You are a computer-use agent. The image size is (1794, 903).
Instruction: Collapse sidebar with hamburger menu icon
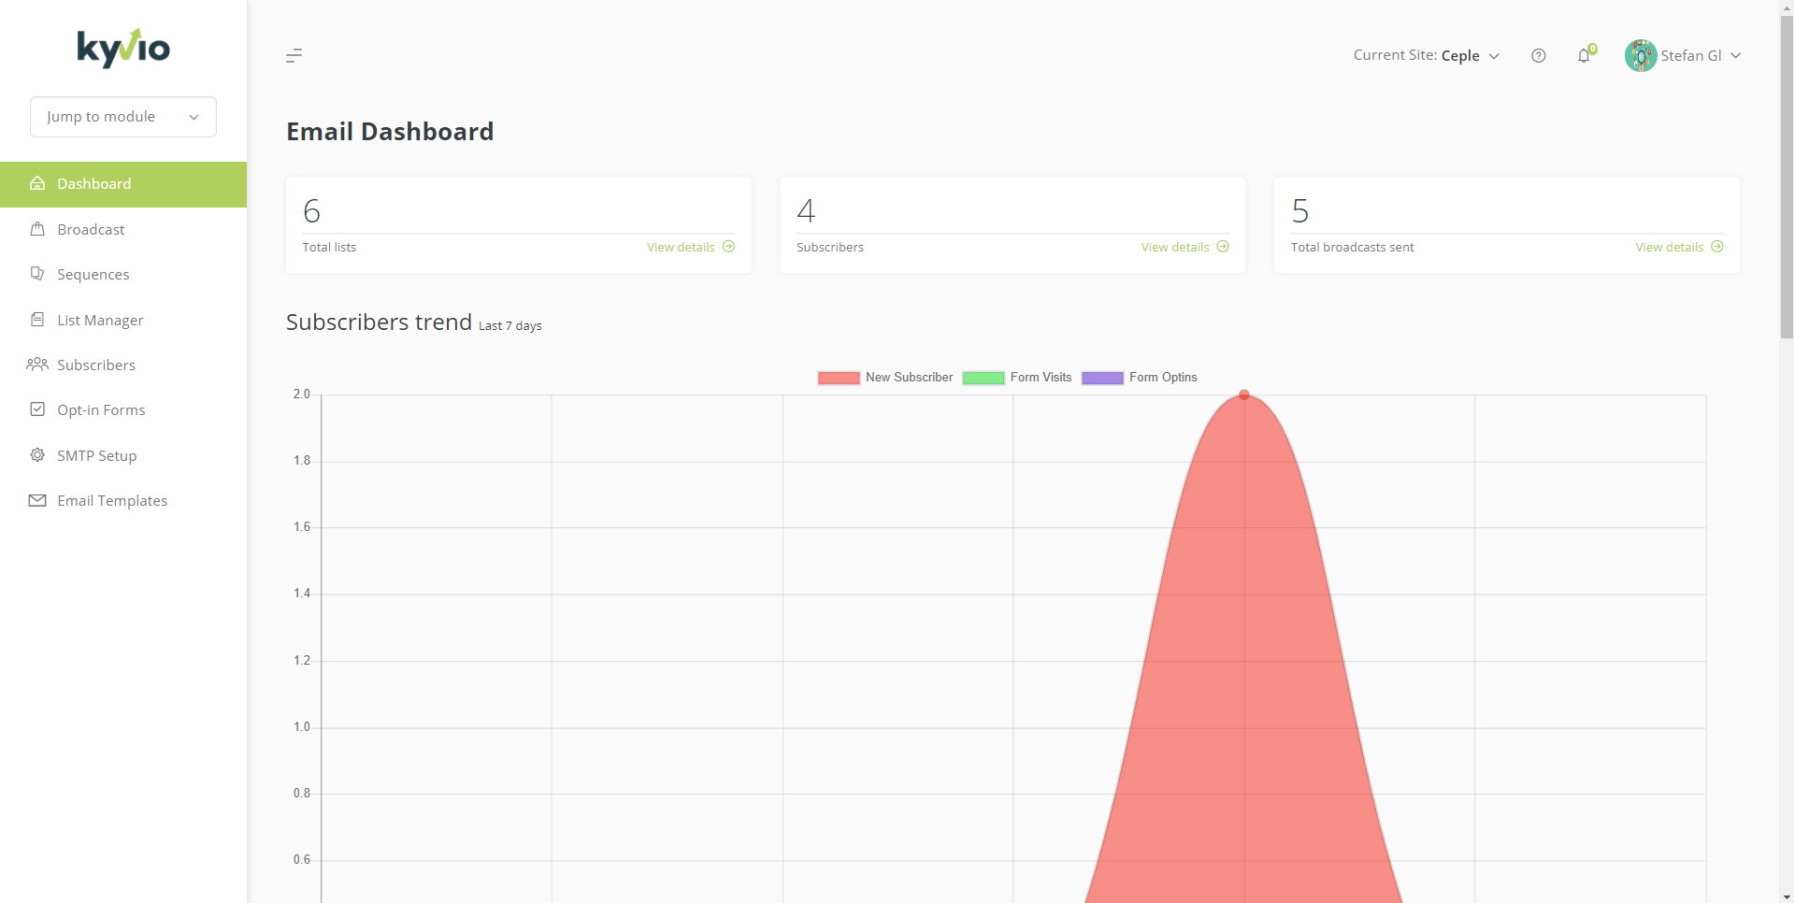[294, 56]
